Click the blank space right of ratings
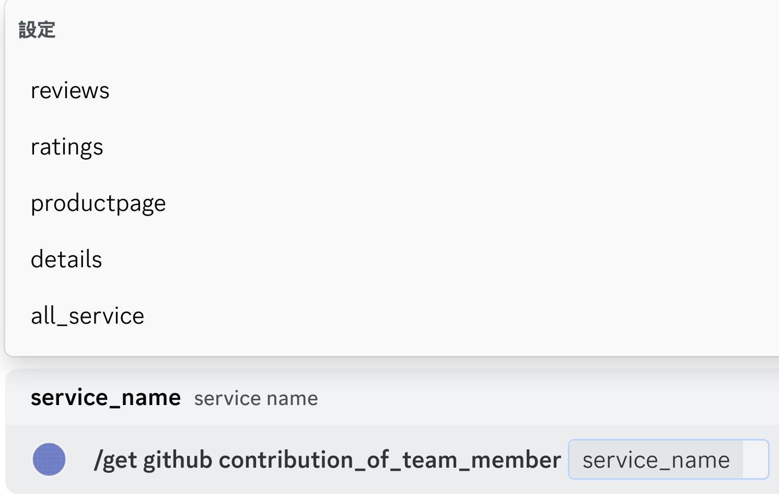The height and width of the screenshot is (499, 779). click(418, 147)
